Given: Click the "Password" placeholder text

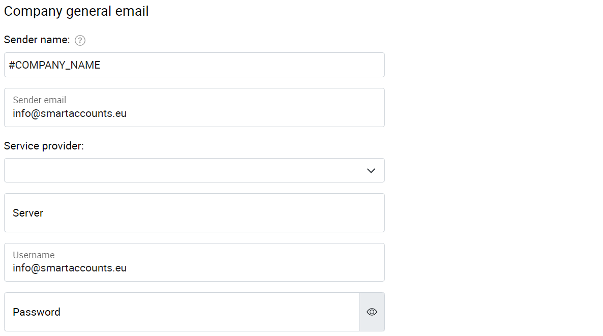Looking at the screenshot, I should click(37, 312).
